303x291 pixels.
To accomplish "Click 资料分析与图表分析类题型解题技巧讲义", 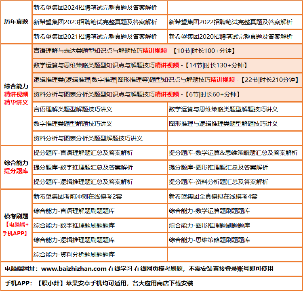I will point(99,138).
